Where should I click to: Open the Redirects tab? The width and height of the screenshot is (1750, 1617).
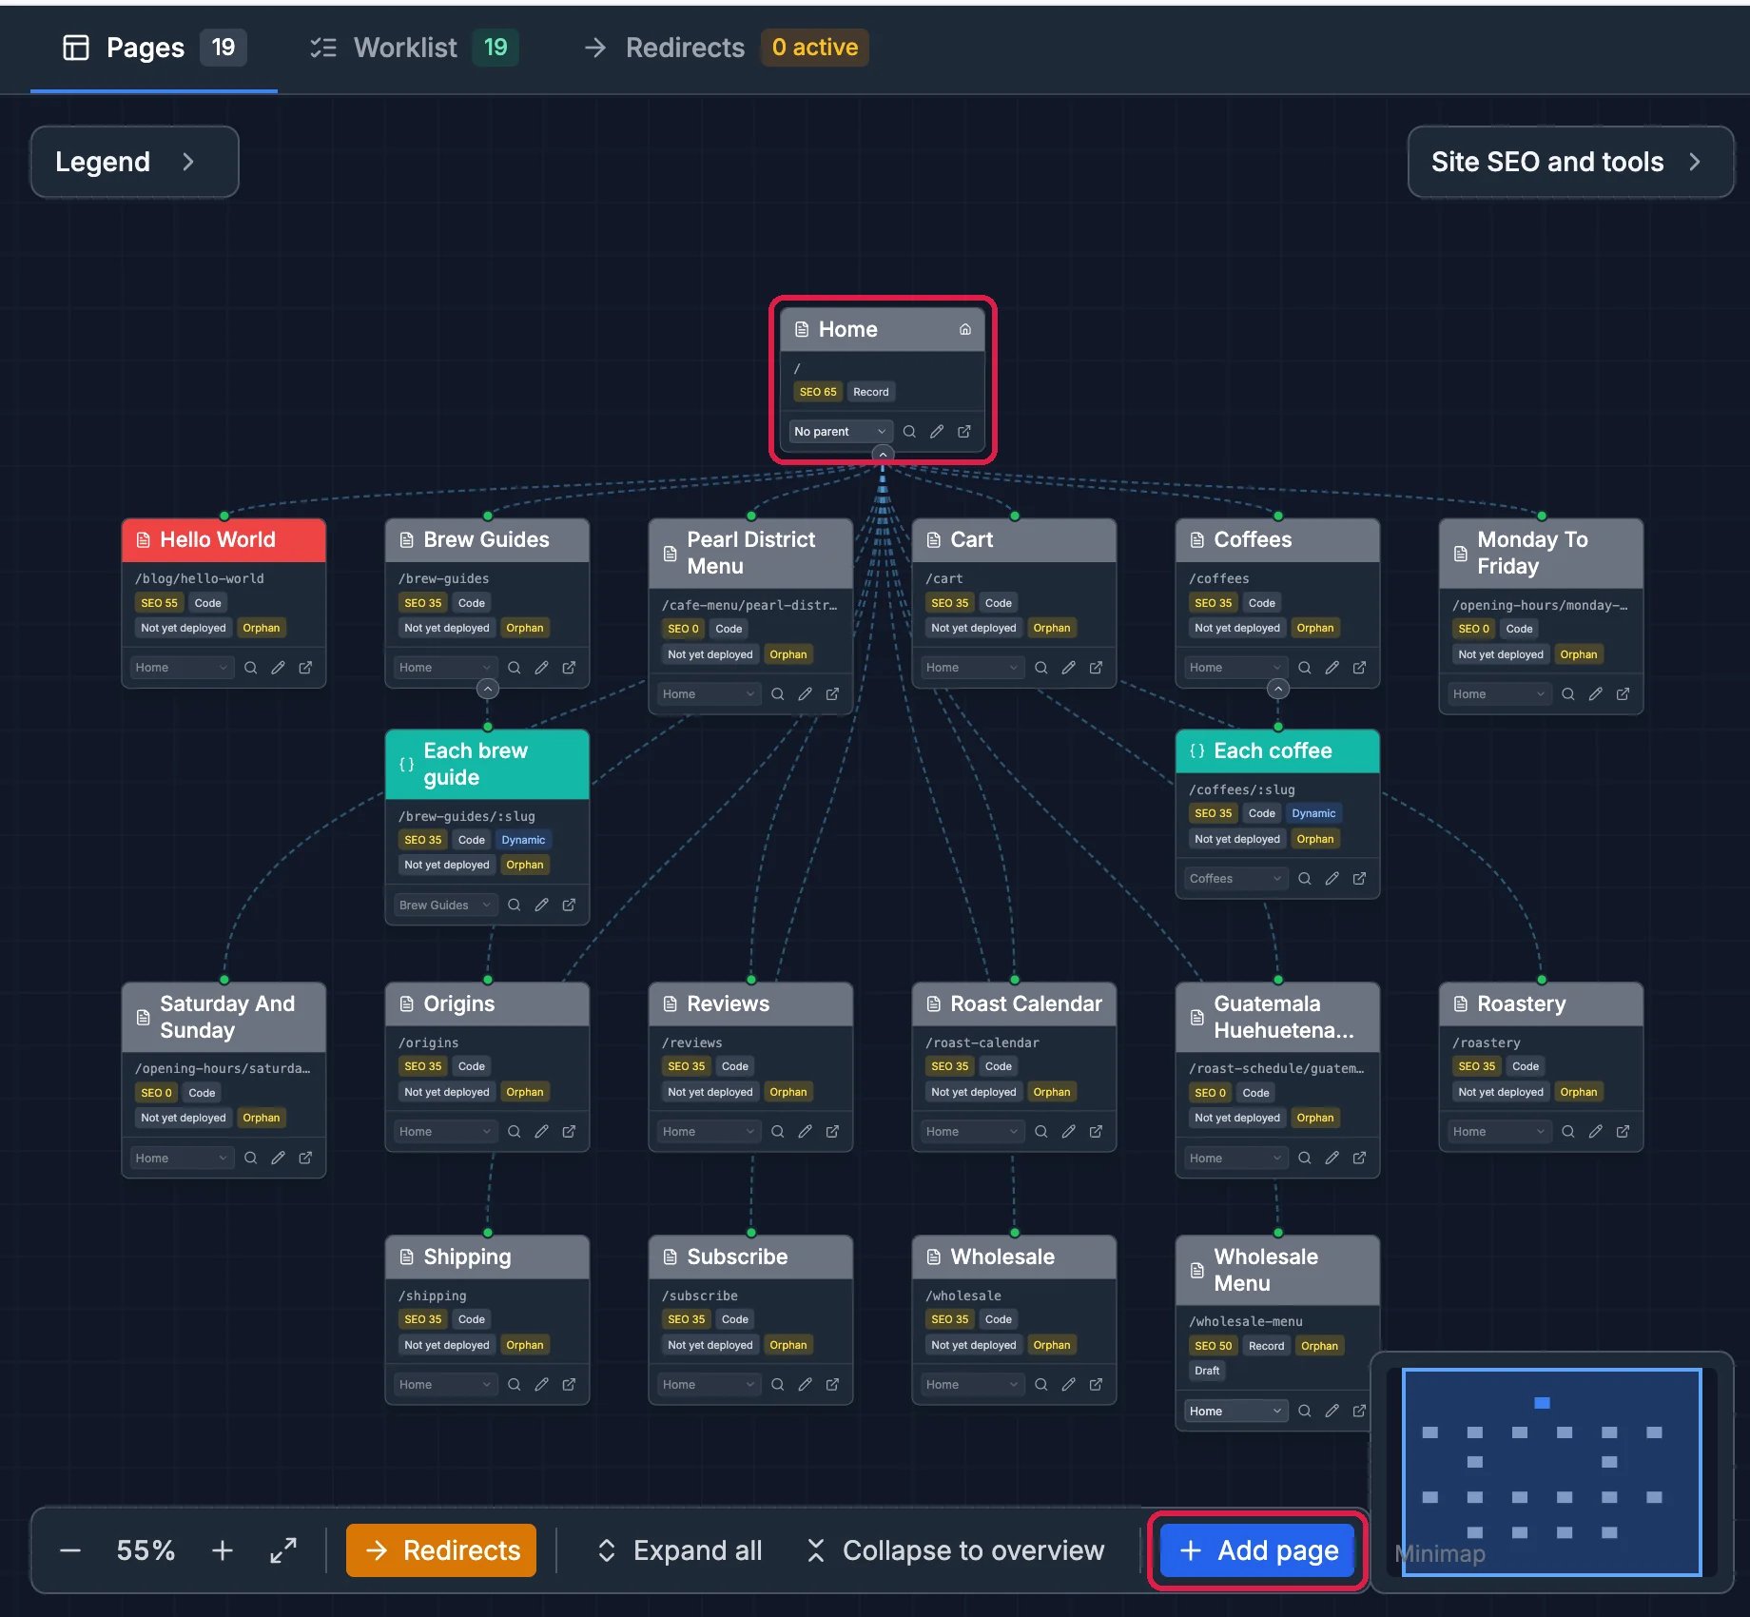coord(725,48)
